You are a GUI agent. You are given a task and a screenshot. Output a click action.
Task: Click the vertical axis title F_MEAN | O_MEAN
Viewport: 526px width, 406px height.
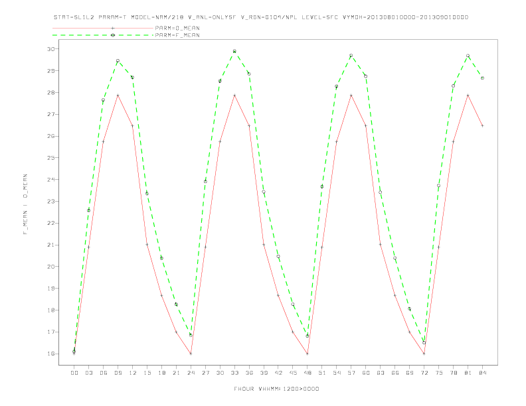click(25, 204)
